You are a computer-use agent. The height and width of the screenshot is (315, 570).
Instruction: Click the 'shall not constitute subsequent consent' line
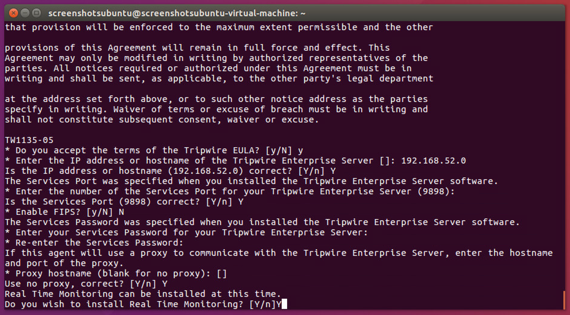[x=162, y=119]
